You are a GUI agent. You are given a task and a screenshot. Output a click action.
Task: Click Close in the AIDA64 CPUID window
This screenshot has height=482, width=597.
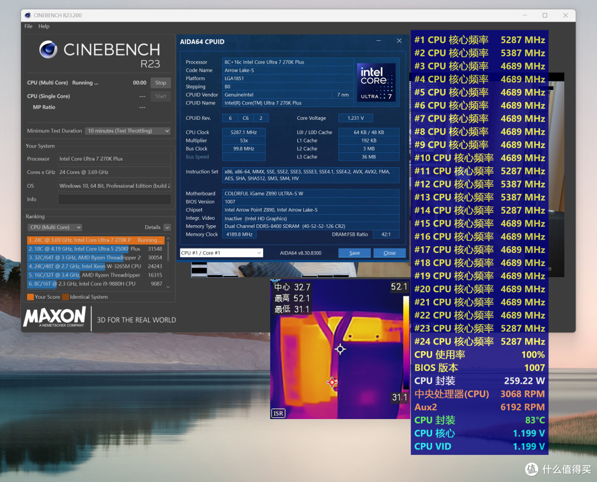[390, 253]
